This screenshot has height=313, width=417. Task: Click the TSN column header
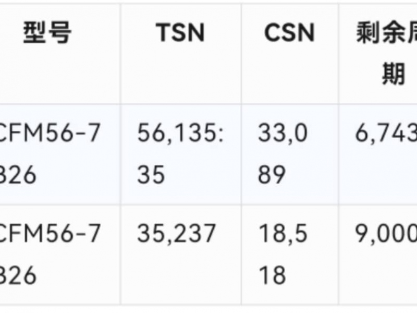180,32
